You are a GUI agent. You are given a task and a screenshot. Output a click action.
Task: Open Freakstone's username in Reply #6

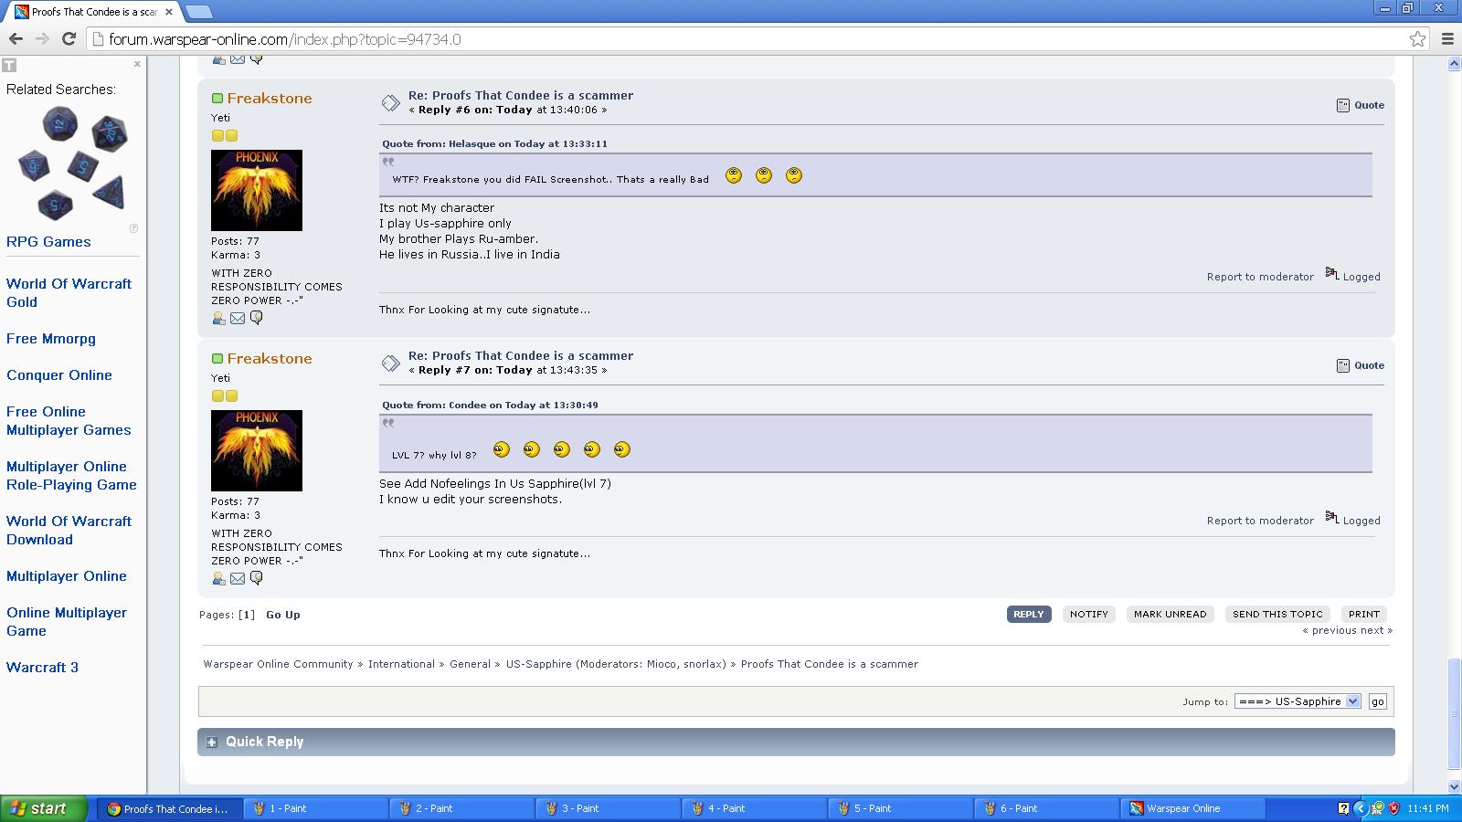point(270,99)
